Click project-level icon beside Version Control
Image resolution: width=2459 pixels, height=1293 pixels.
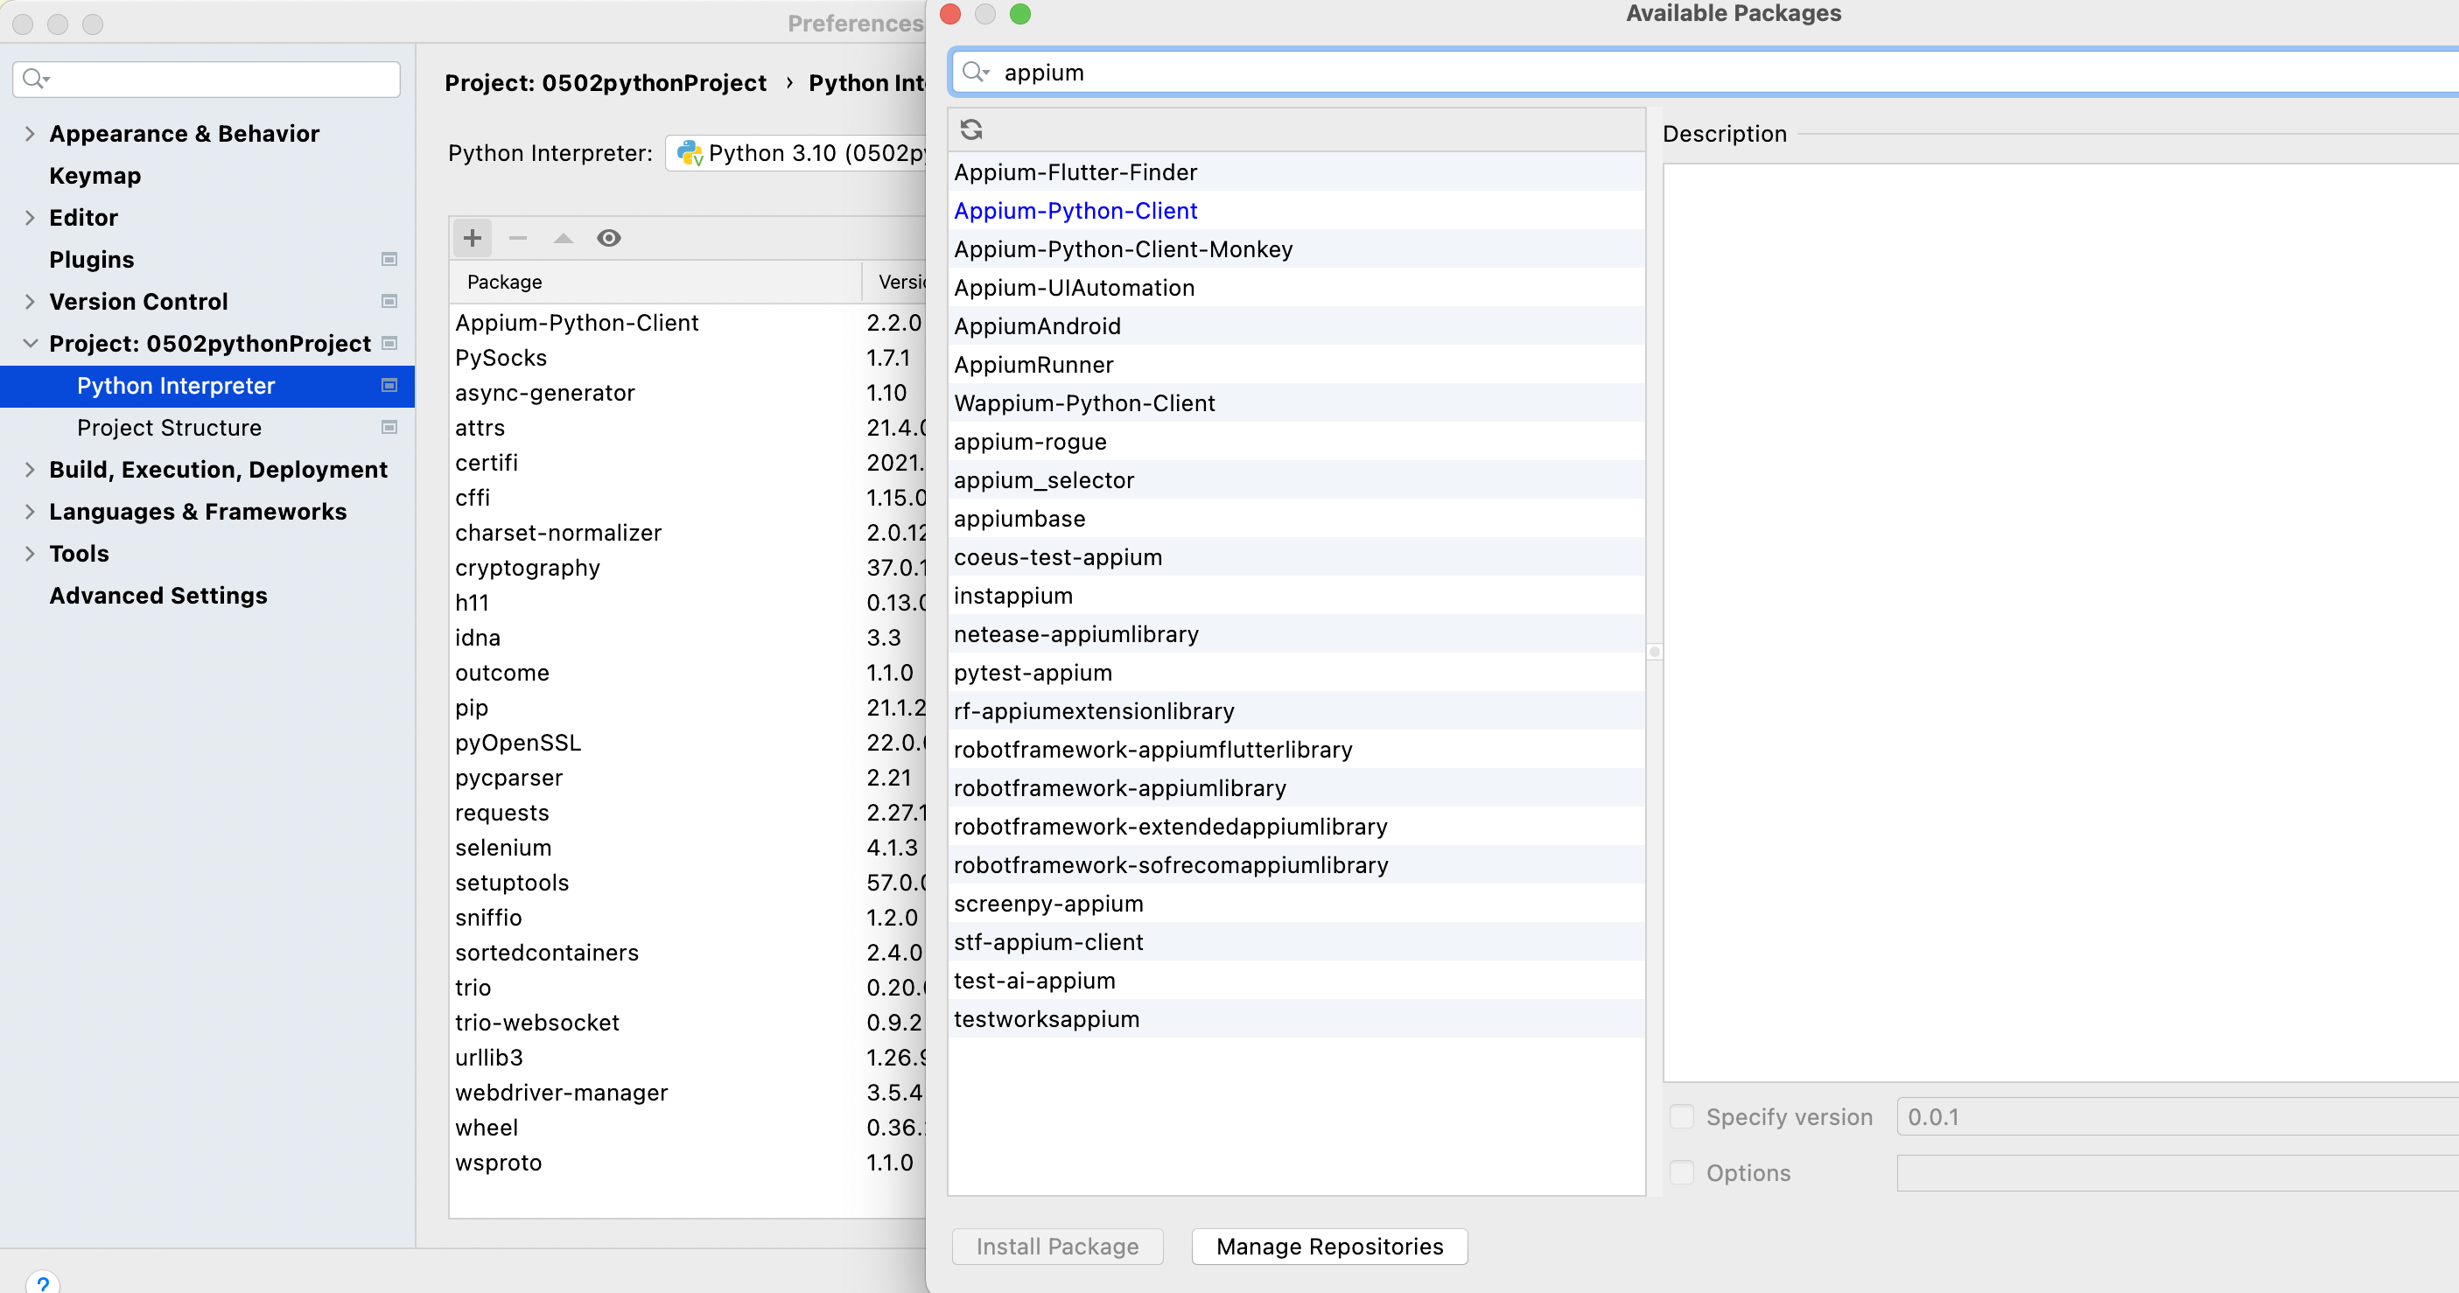[389, 302]
